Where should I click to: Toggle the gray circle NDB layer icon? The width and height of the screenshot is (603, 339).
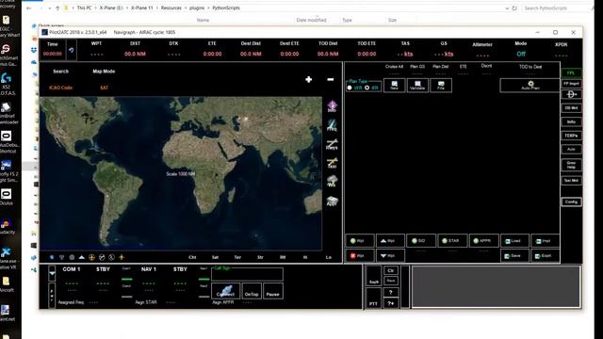pos(72,257)
